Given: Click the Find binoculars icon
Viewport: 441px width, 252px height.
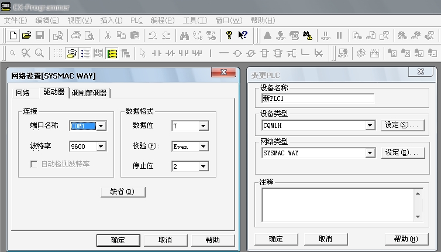Looking at the screenshot, I should coord(184,35).
